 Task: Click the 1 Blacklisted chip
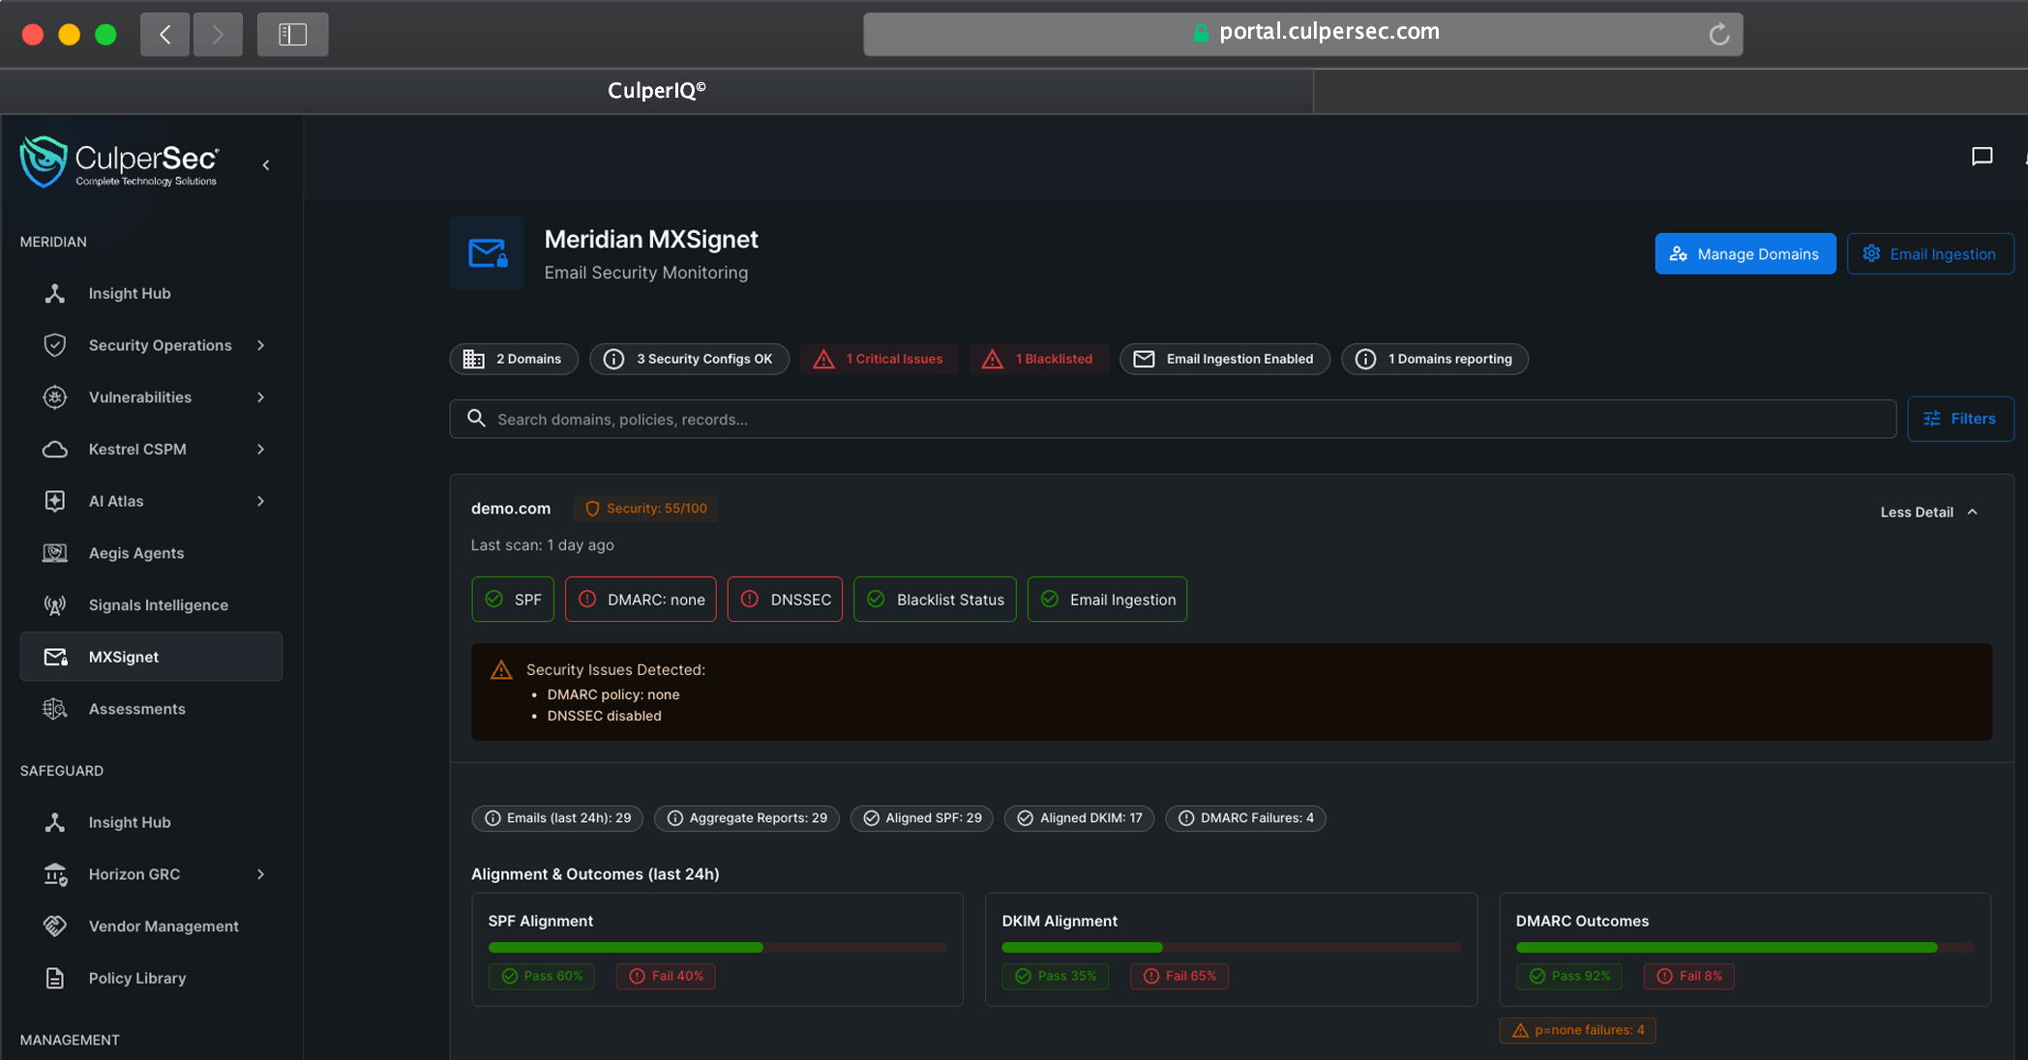(1038, 359)
